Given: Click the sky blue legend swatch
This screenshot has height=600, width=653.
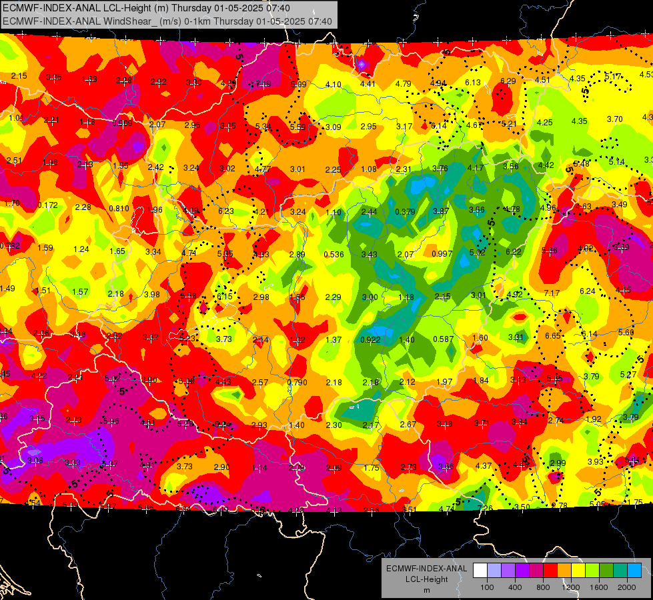Looking at the screenshot, I should point(634,571).
